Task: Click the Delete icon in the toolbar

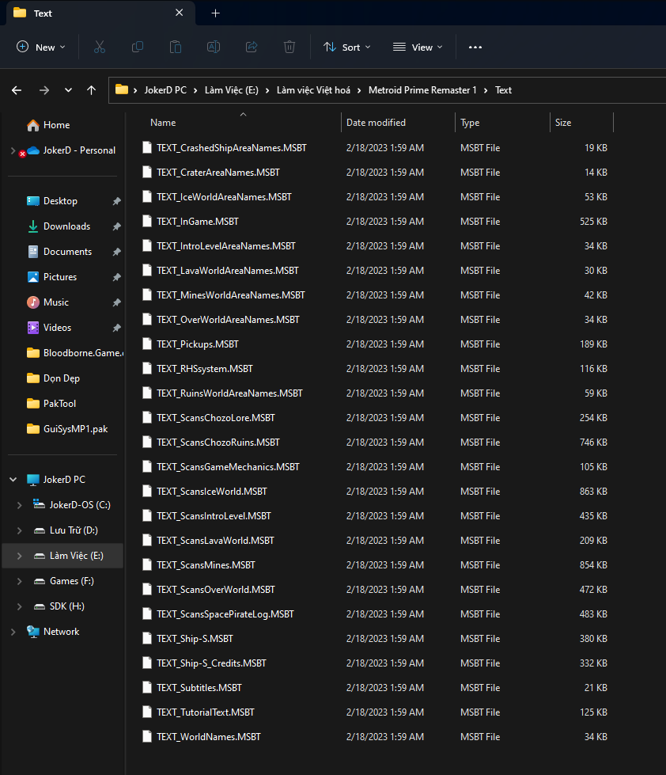Action: pyautogui.click(x=289, y=47)
